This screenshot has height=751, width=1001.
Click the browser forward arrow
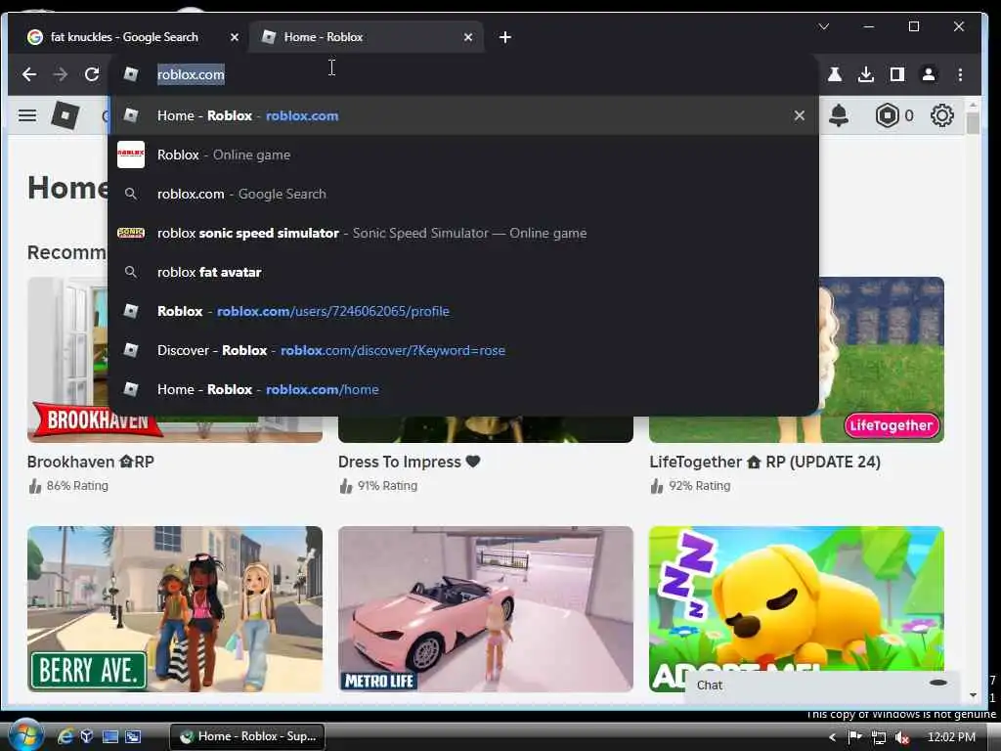pos(61,74)
